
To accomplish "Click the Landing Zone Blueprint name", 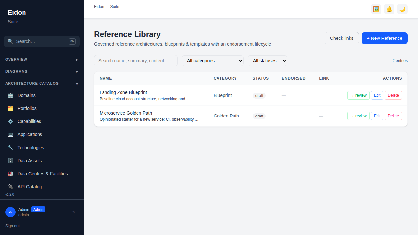I will click(123, 92).
